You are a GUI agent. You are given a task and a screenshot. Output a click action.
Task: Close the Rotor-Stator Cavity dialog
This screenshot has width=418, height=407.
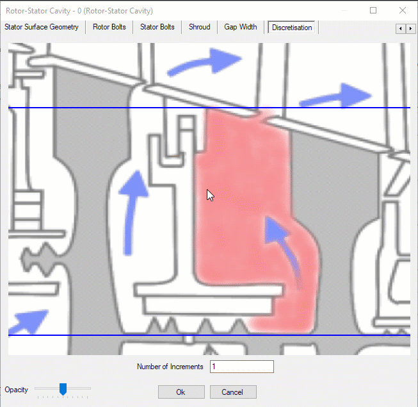click(x=401, y=10)
